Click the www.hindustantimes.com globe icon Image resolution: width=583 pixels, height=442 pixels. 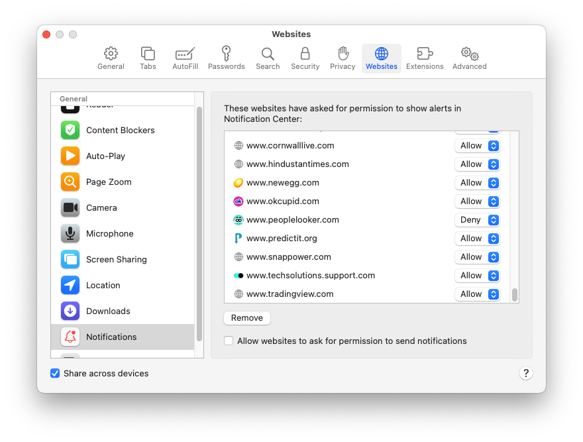[x=238, y=164]
